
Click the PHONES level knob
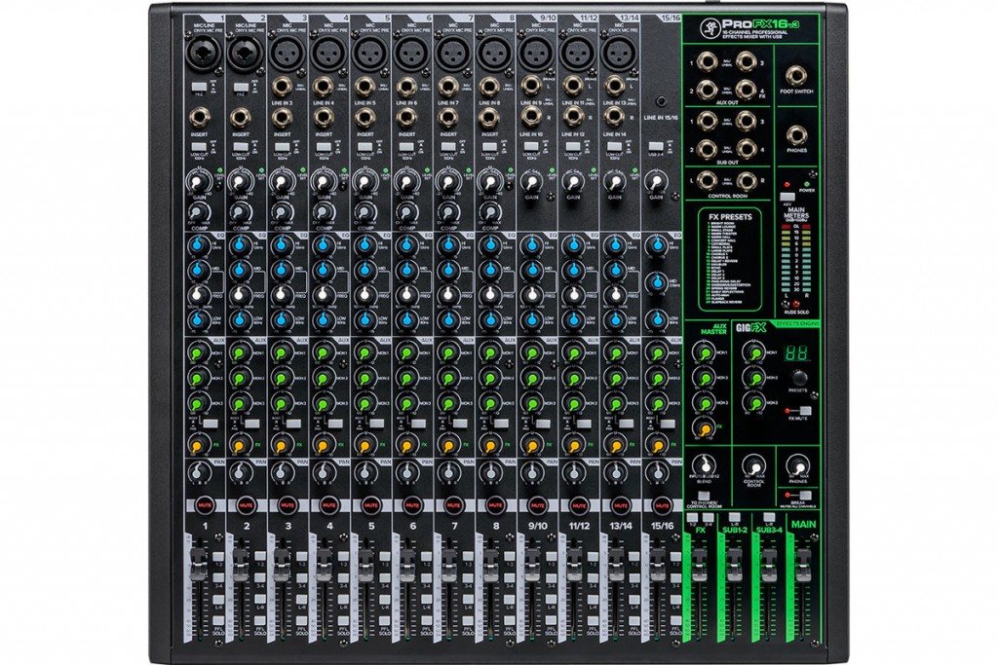(796, 466)
